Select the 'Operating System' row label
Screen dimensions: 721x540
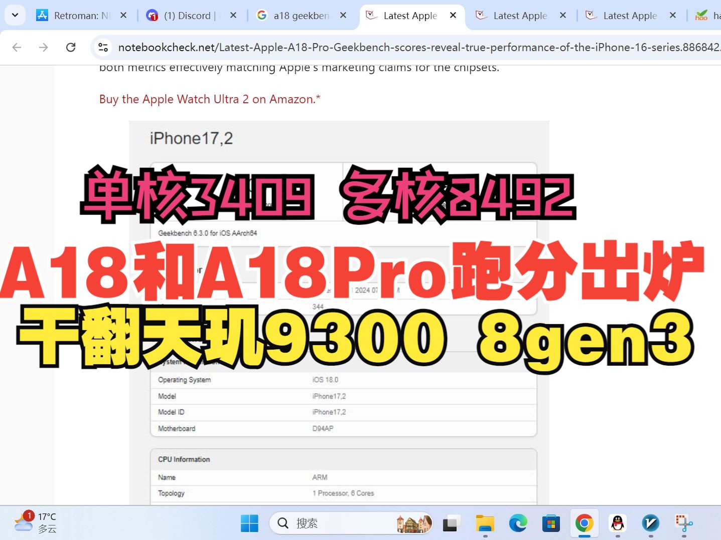(x=184, y=380)
